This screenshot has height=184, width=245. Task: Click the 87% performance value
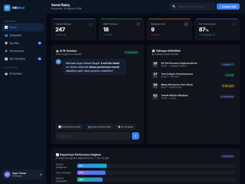click(204, 30)
